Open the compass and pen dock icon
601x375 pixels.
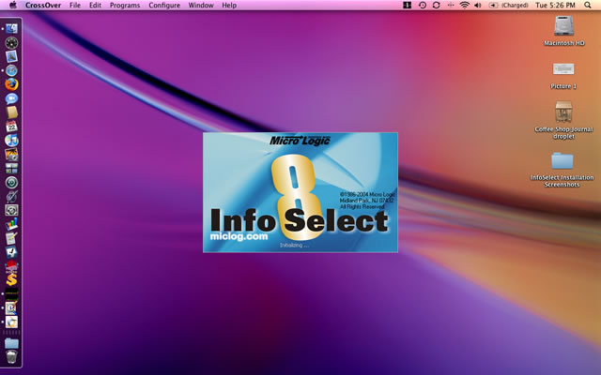(11, 196)
